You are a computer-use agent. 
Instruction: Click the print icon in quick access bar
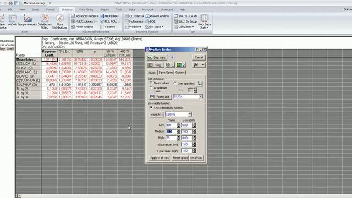coord(10,3)
